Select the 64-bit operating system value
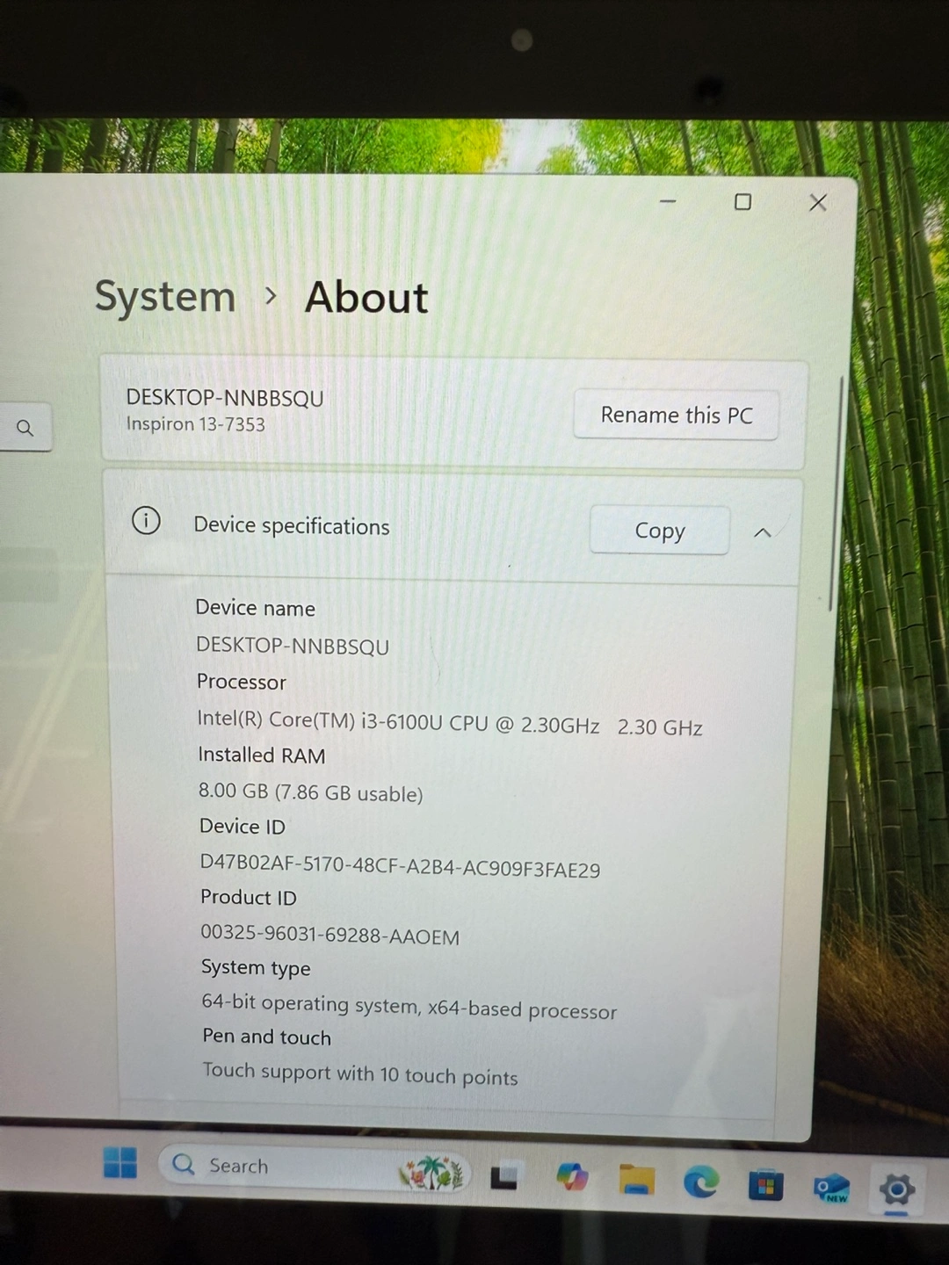This screenshot has width=949, height=1265. click(409, 1007)
